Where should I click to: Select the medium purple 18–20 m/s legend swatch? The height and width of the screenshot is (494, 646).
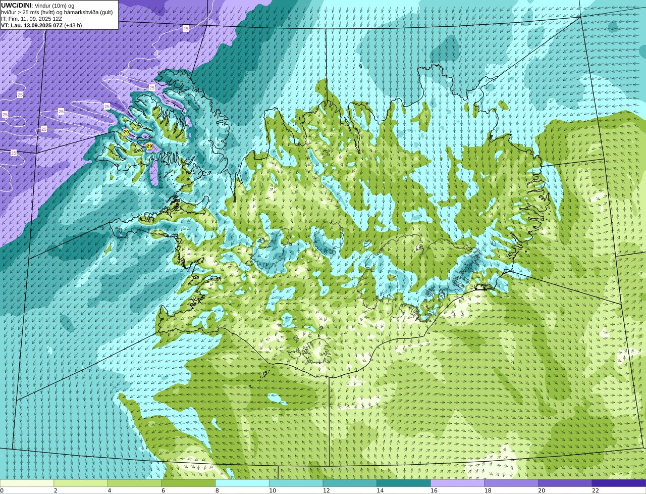click(511, 483)
